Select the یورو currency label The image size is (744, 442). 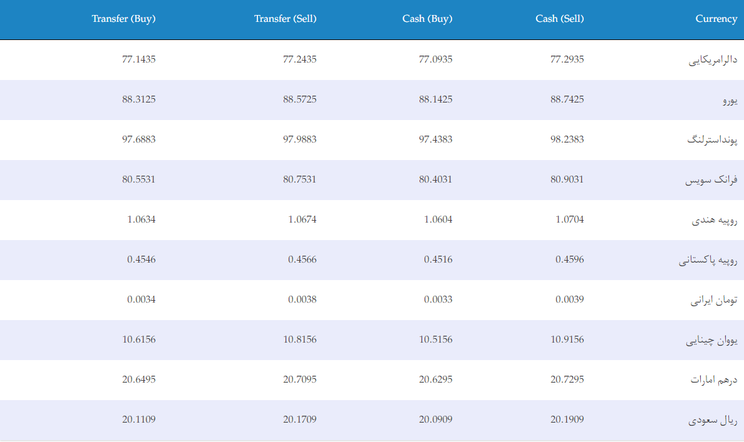click(730, 101)
